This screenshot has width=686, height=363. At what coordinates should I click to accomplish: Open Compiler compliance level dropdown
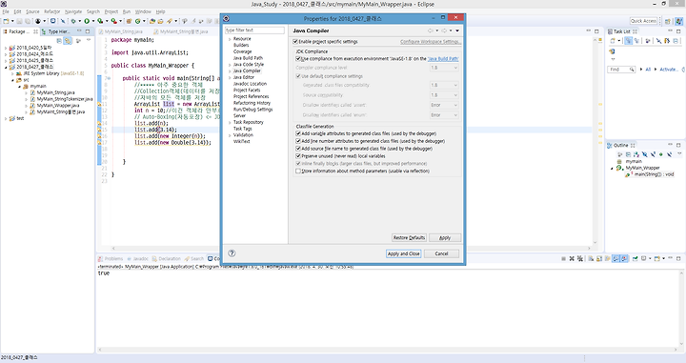(x=444, y=68)
